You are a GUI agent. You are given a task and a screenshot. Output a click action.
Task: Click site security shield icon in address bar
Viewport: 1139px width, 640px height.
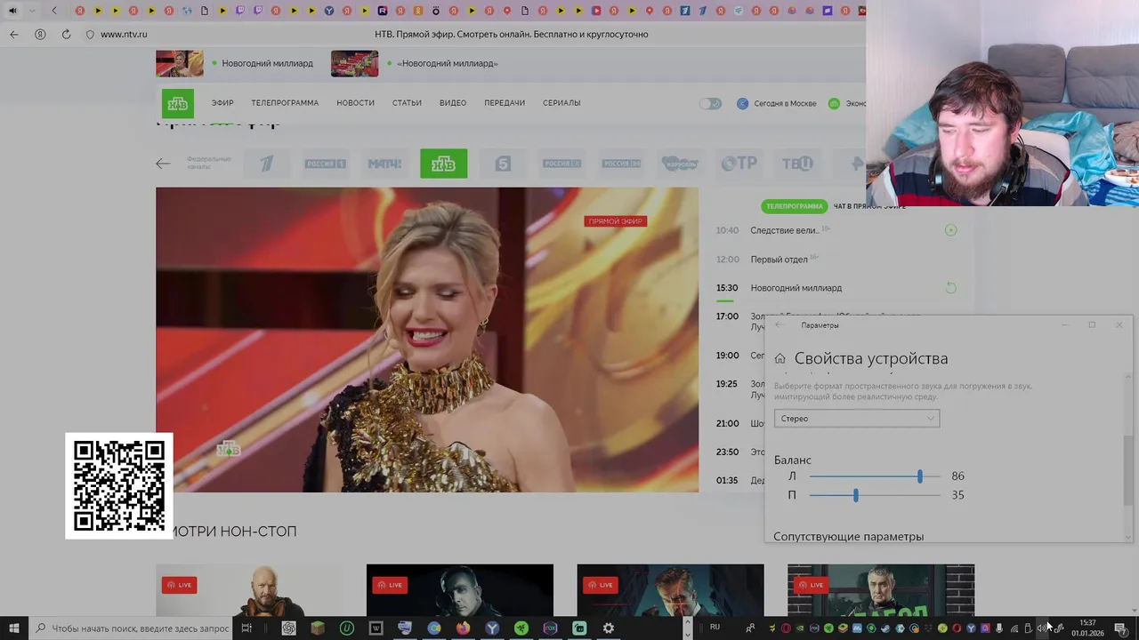coord(90,34)
